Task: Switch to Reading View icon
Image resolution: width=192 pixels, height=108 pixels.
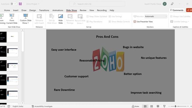Action: click(x=158, y=106)
